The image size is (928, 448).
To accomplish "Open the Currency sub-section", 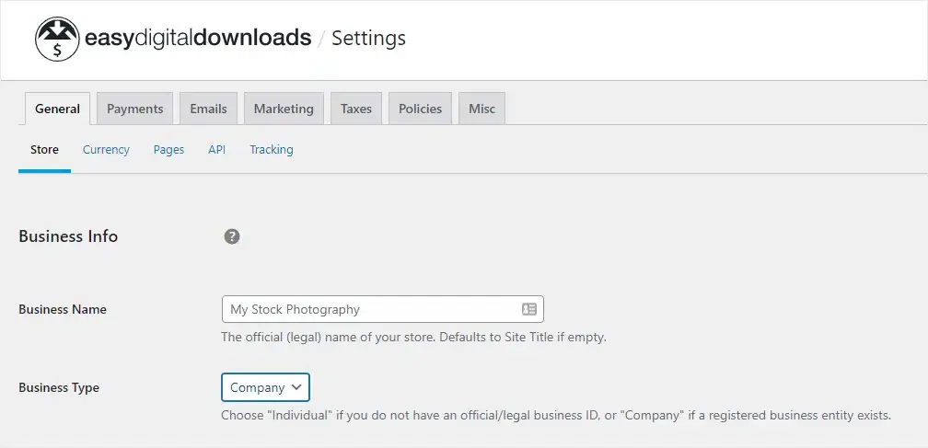I will (106, 149).
